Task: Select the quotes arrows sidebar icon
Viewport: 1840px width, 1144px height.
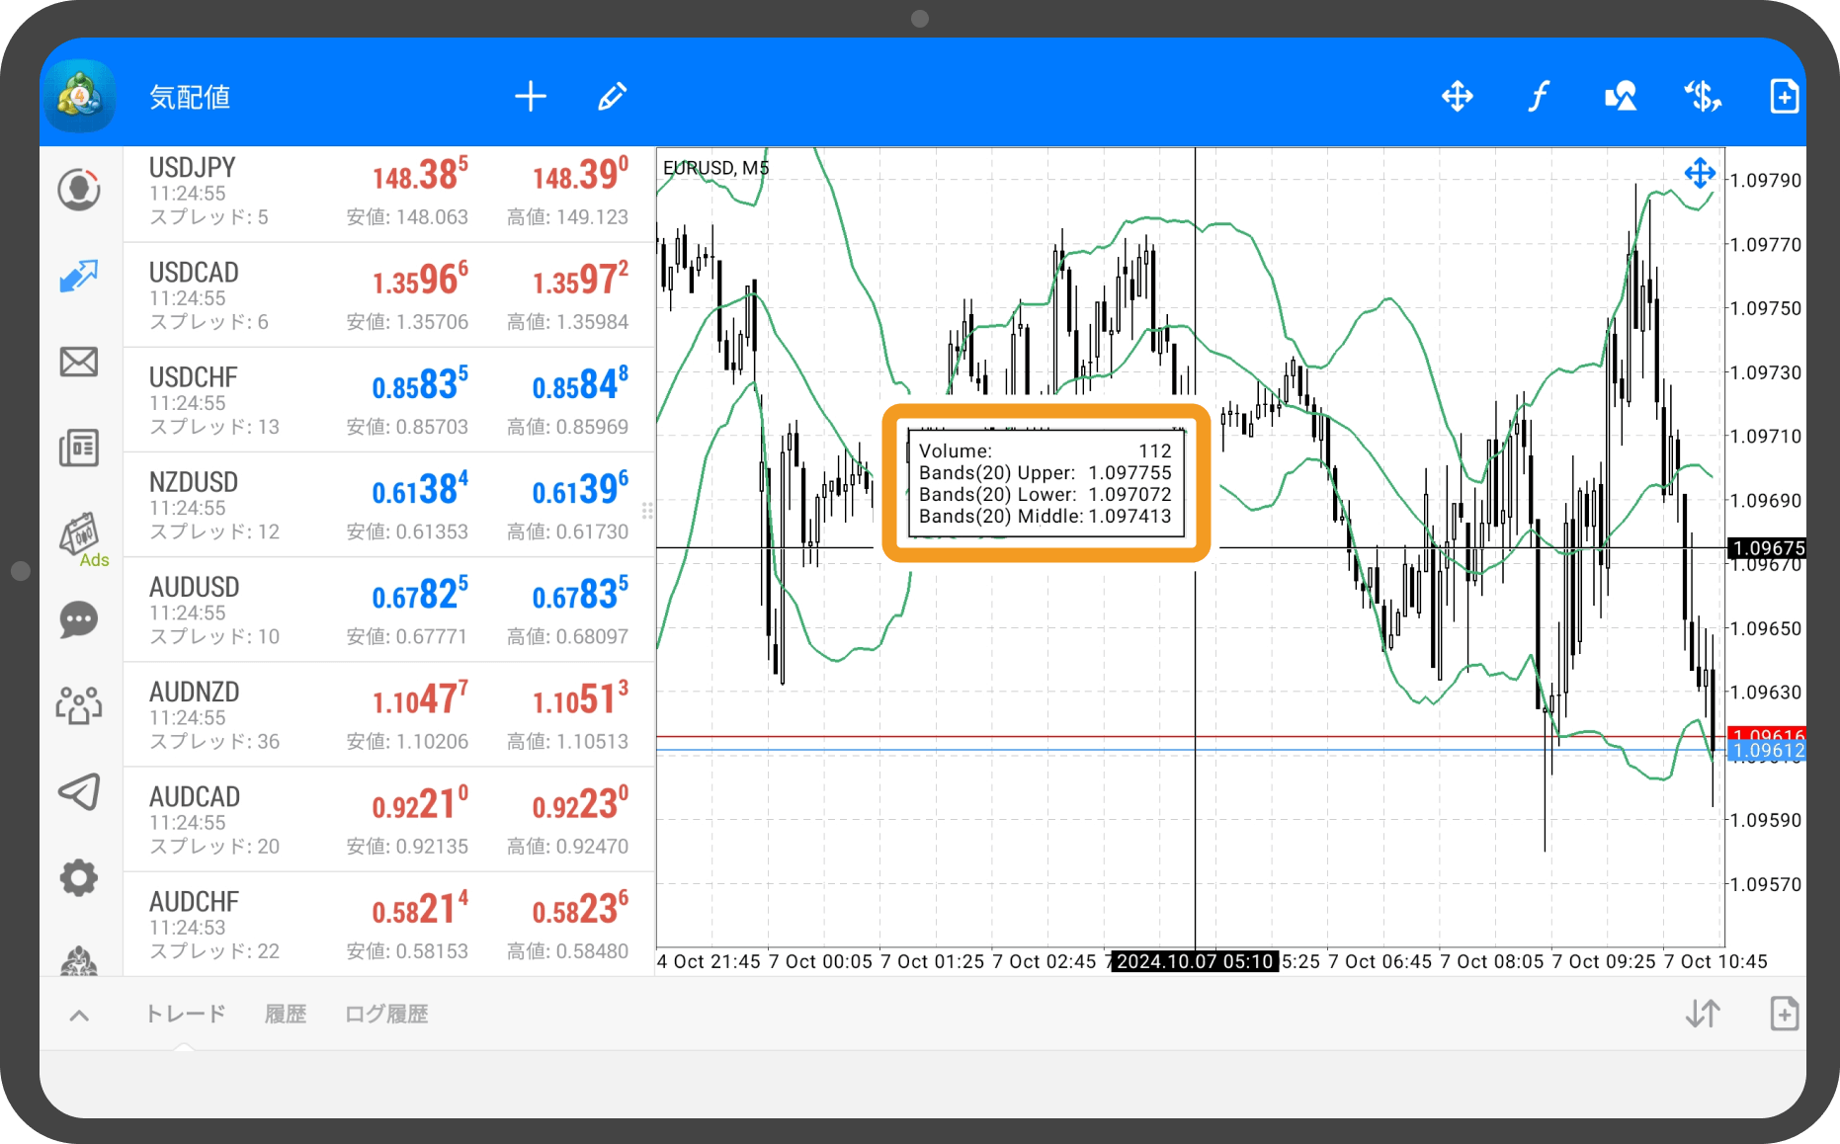Action: 79,277
